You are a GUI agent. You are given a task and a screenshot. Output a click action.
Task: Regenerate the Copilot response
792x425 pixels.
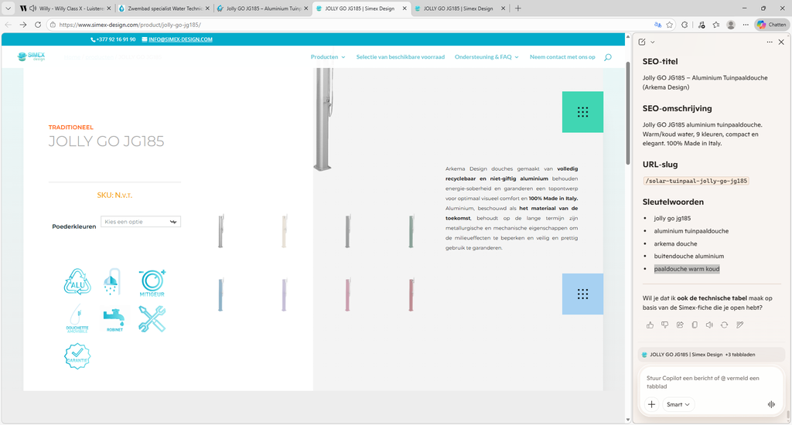coord(724,325)
